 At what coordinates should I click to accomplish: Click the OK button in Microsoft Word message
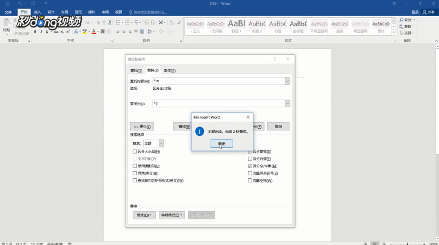221,144
